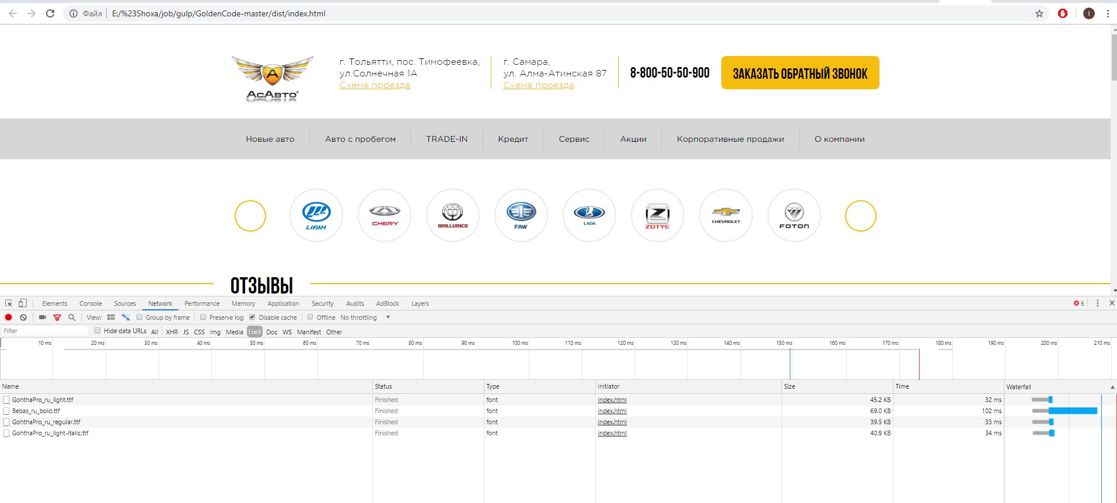Open Tolyatti directions link
The height and width of the screenshot is (503, 1117).
pos(375,85)
